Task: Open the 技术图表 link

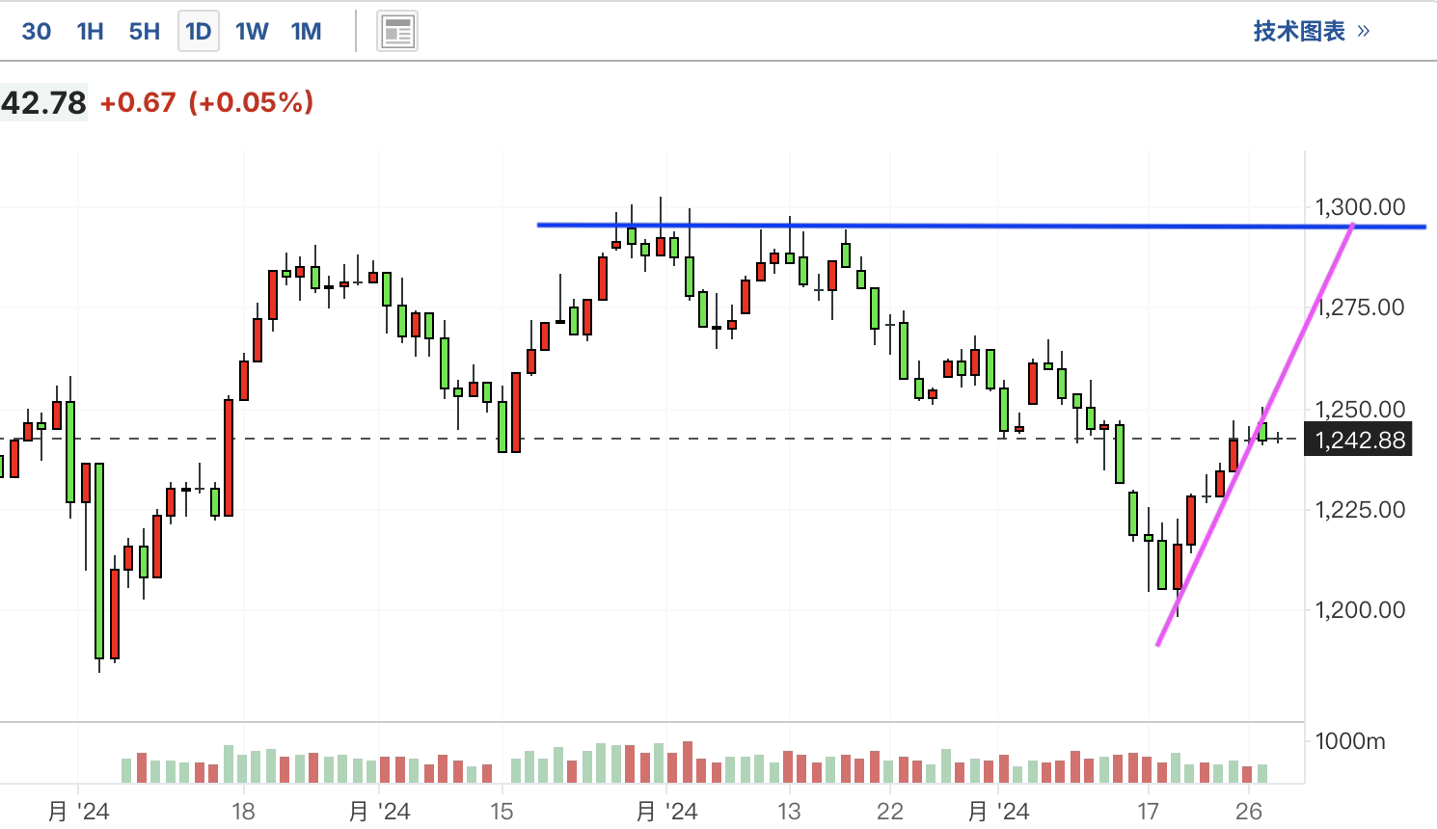Action: tap(1312, 31)
